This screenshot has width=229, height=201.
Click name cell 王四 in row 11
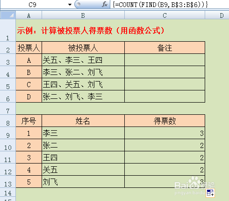83,157
